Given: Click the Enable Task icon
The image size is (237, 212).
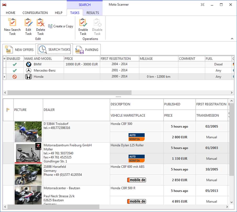Looking at the screenshot, I should (x=83, y=23).
